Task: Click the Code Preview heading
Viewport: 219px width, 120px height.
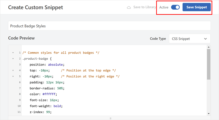Action: (21, 38)
